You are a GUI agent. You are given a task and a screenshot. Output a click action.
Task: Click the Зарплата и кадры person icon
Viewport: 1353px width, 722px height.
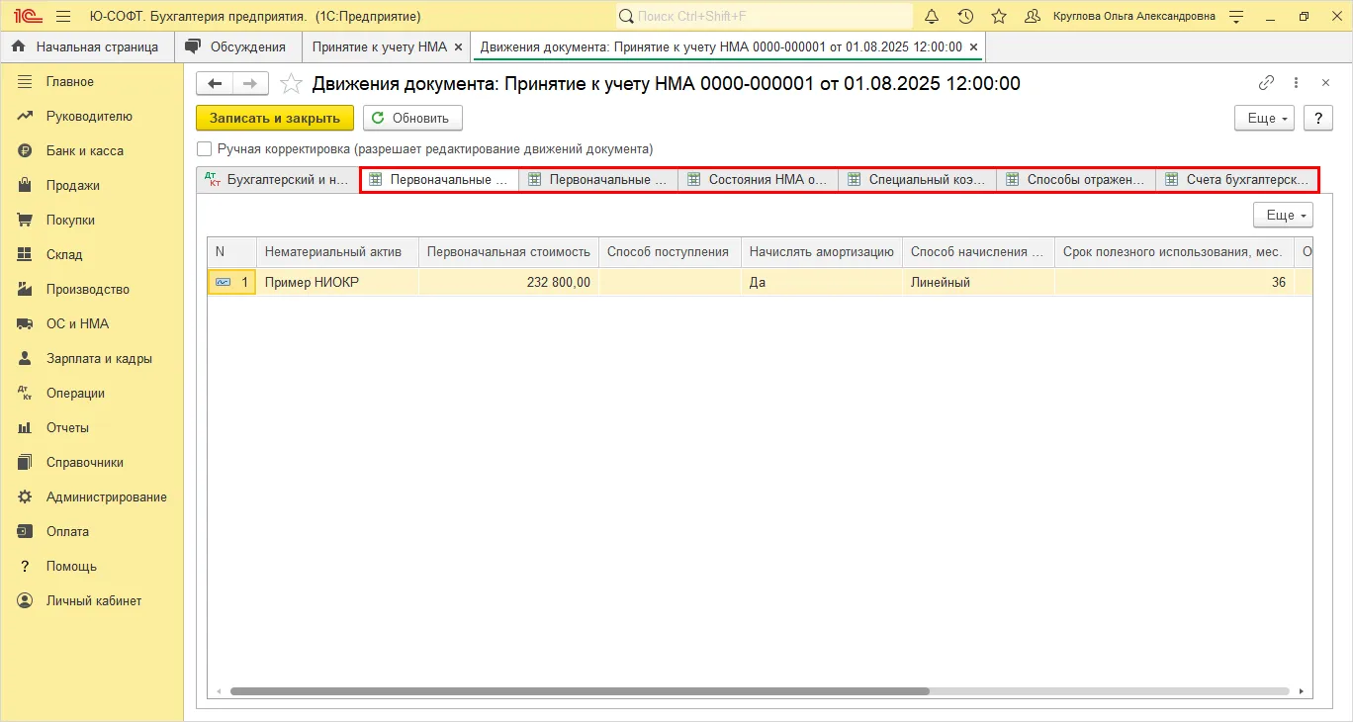[x=26, y=358]
